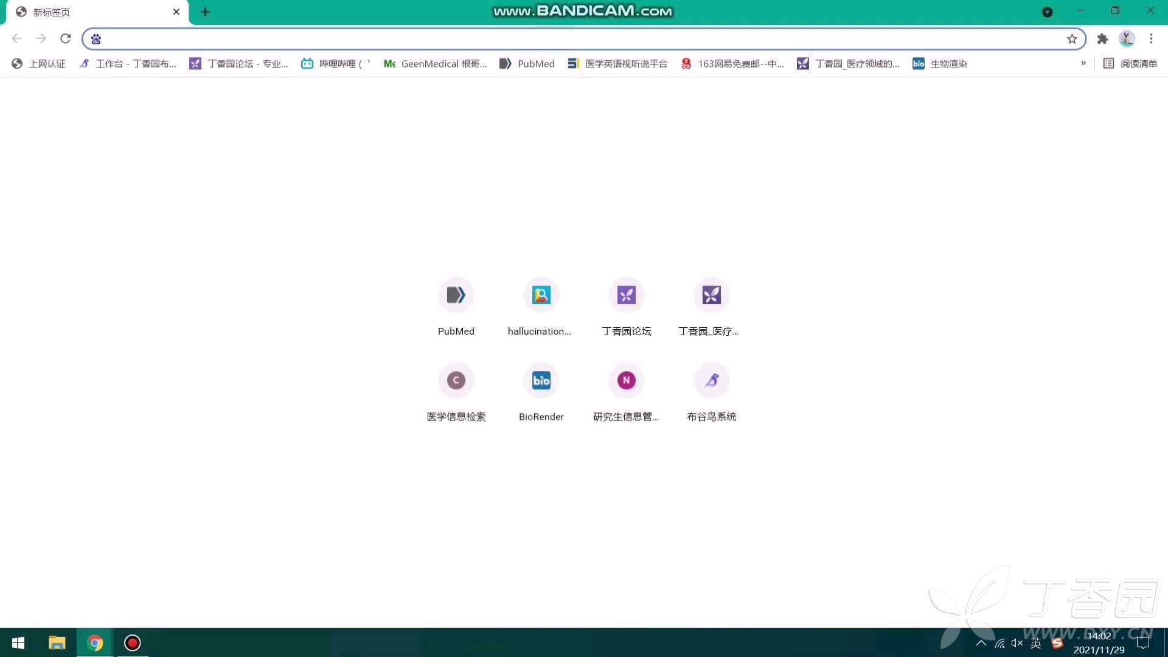Screen dimensions: 1168x657
Task: Switch to Chrome in the taskbar
Action: 95,643
